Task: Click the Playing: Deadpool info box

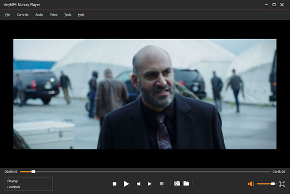Action: coord(29,183)
